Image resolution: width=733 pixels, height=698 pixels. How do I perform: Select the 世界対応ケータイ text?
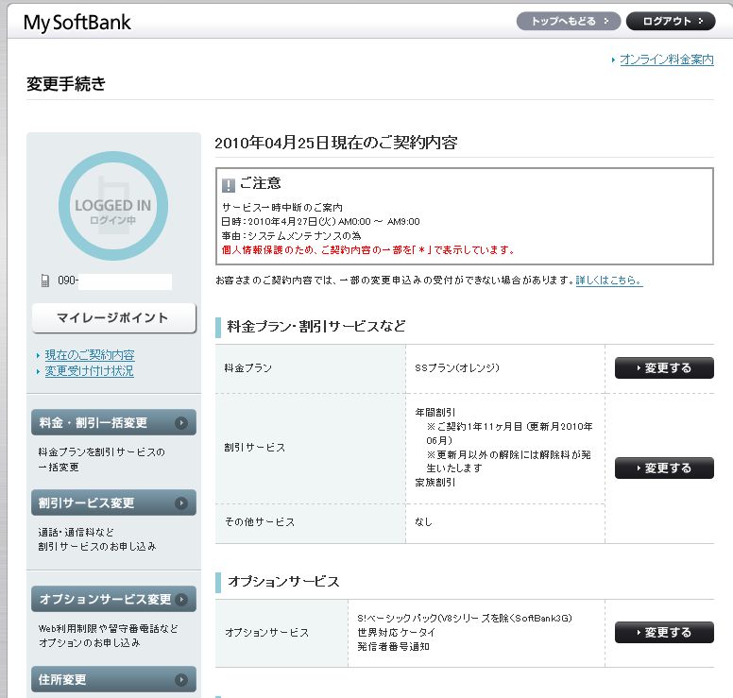(397, 632)
